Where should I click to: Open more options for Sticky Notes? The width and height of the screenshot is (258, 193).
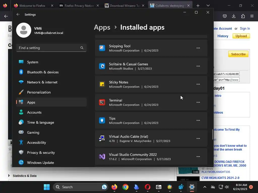(x=198, y=84)
